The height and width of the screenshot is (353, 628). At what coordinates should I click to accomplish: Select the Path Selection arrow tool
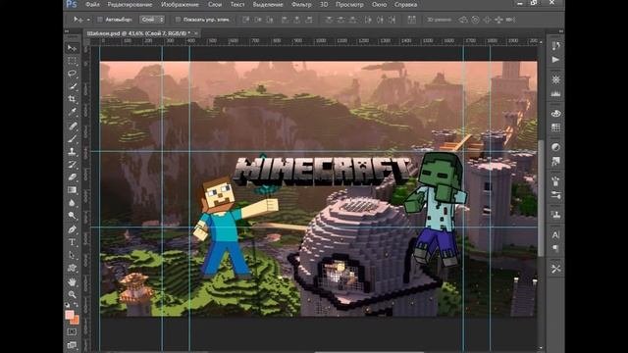pos(72,255)
